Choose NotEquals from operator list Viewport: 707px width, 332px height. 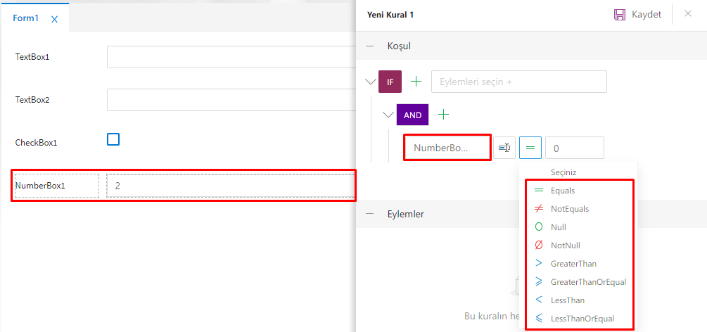pyautogui.click(x=570, y=209)
